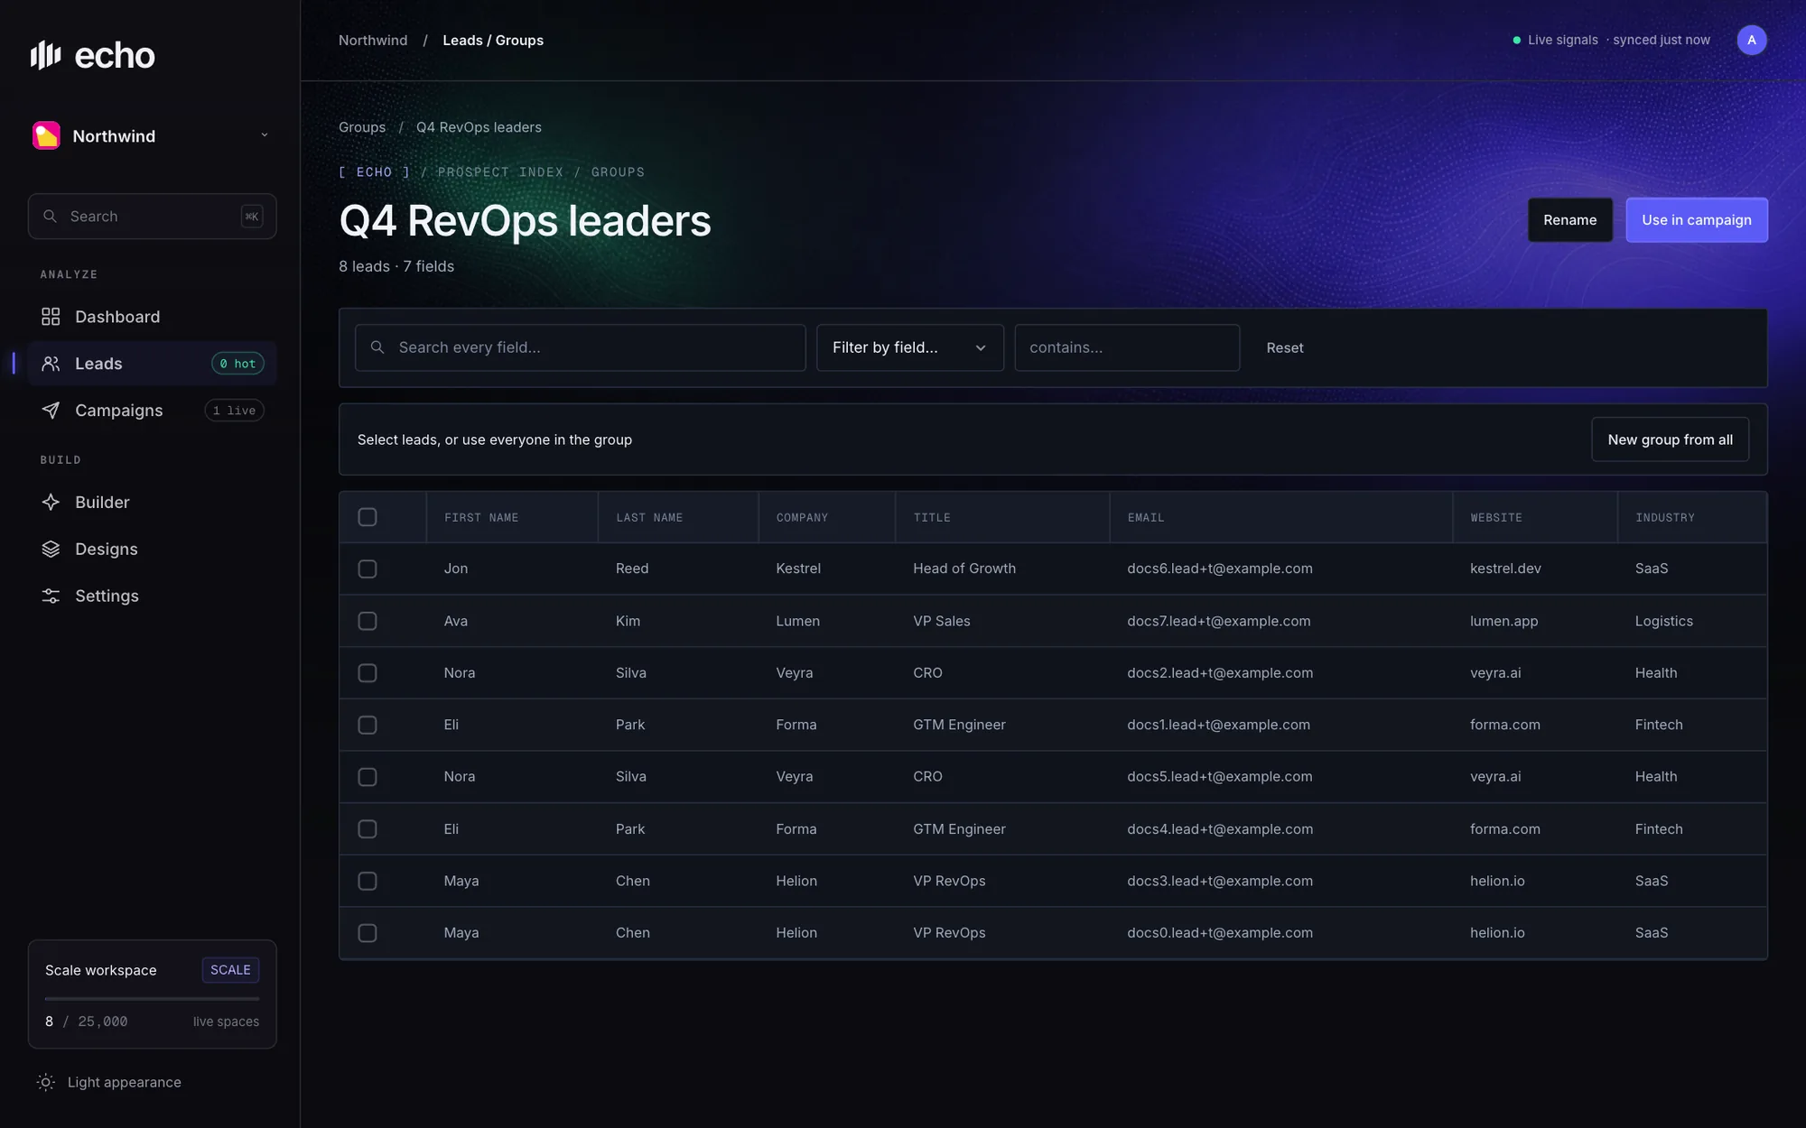Click the SCALE plan badge
Image resolution: width=1806 pixels, height=1128 pixels.
230,970
